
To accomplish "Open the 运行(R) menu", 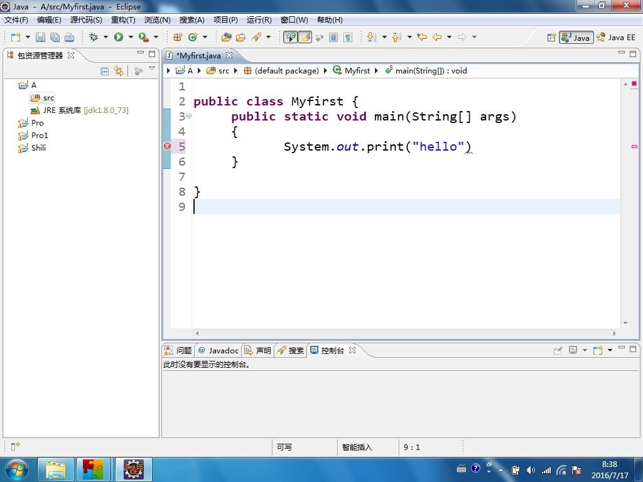I will click(259, 19).
